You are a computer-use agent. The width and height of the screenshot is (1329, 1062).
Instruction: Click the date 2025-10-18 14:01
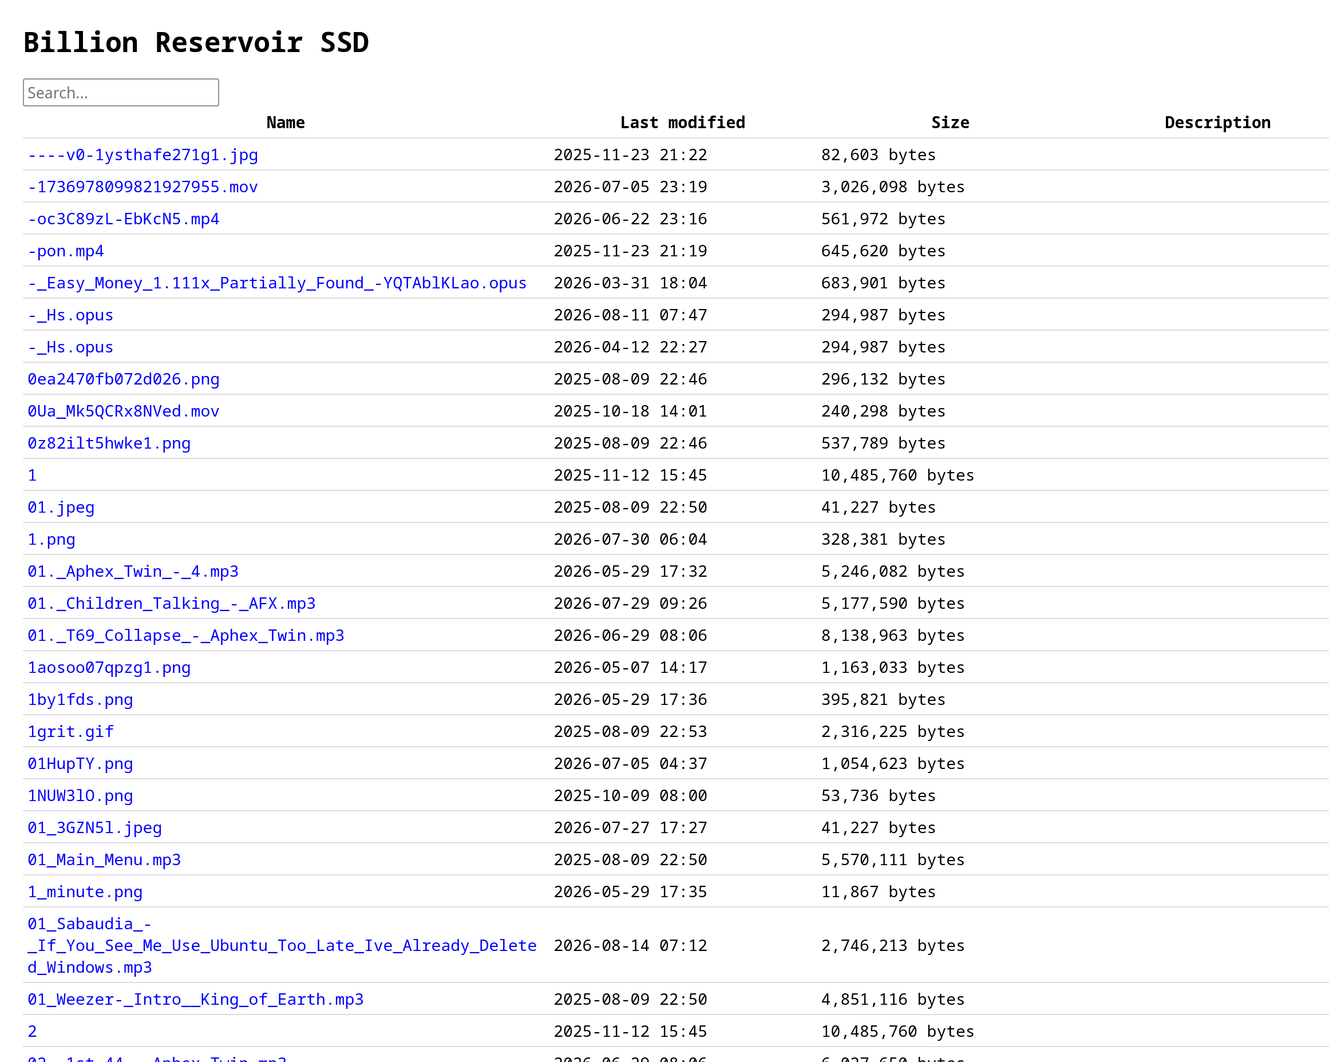[x=630, y=411]
